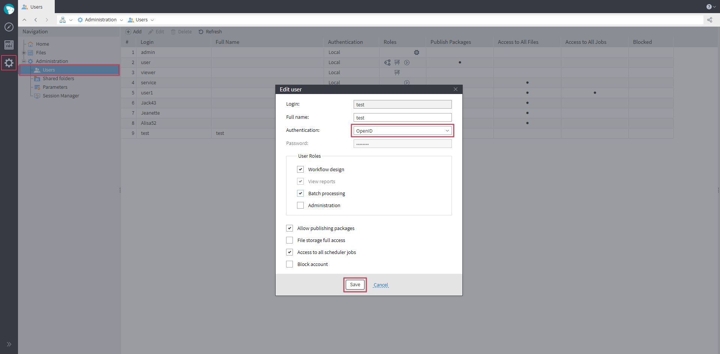Click the Login input field
Screen dimensions: 720x354
(x=402, y=105)
